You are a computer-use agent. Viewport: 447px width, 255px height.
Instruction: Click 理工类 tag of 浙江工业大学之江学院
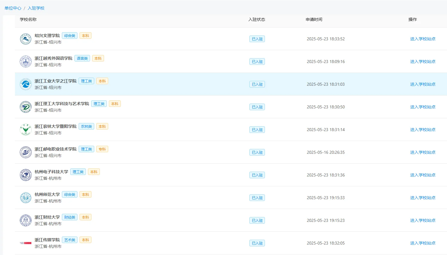86,81
